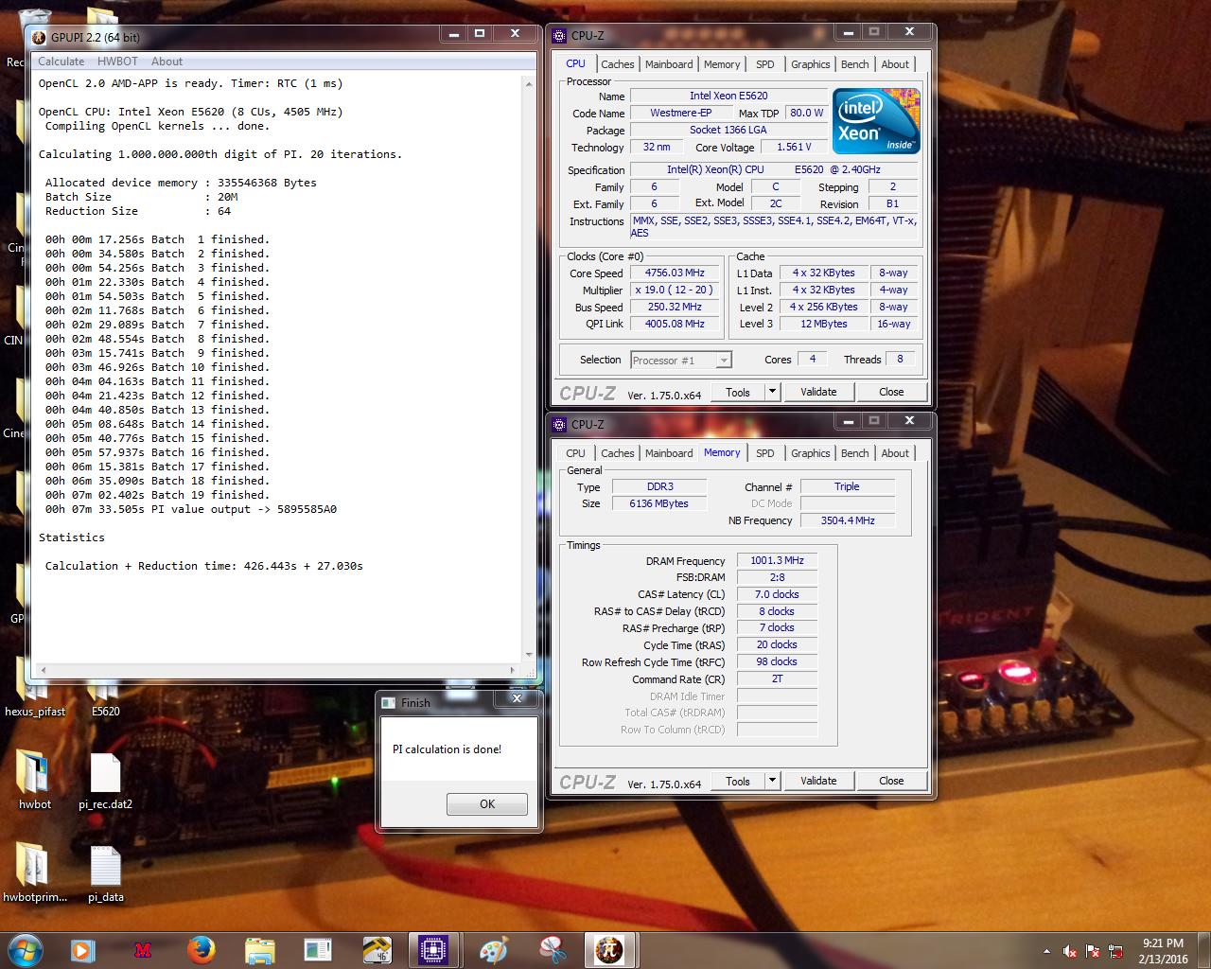This screenshot has height=969, width=1211.
Task: Open the Calculate menu in GPUPI
Action: 61,61
